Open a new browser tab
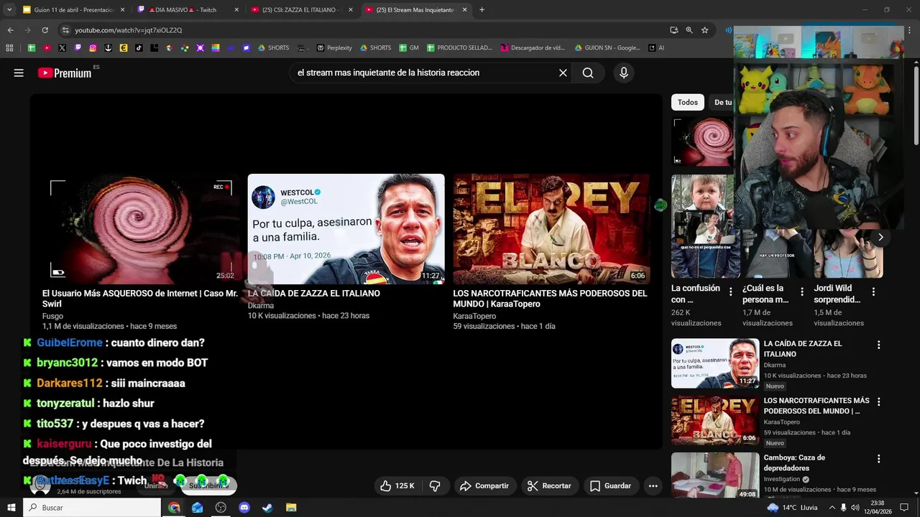Image resolution: width=920 pixels, height=517 pixels. [482, 10]
